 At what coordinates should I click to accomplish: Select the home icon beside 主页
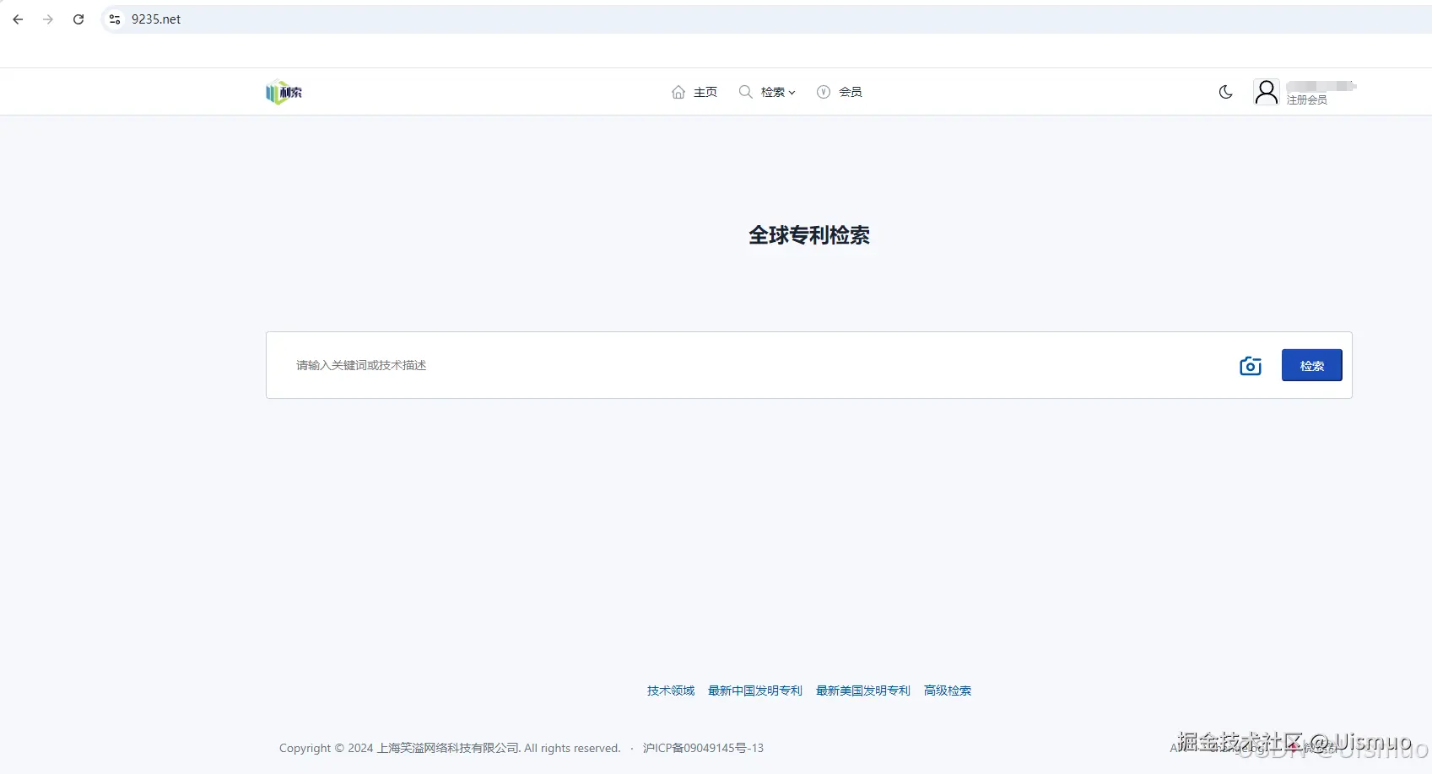[x=678, y=92]
